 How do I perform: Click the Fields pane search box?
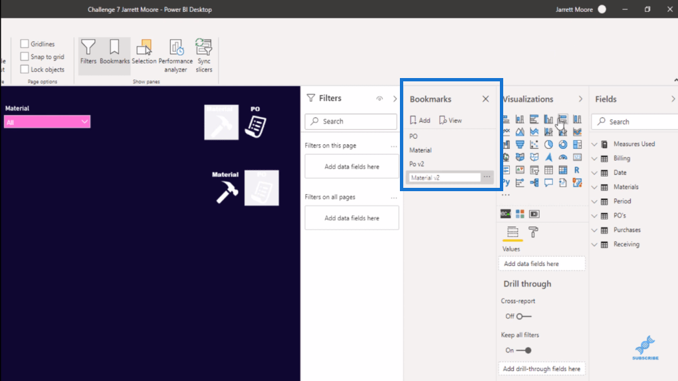(635, 122)
